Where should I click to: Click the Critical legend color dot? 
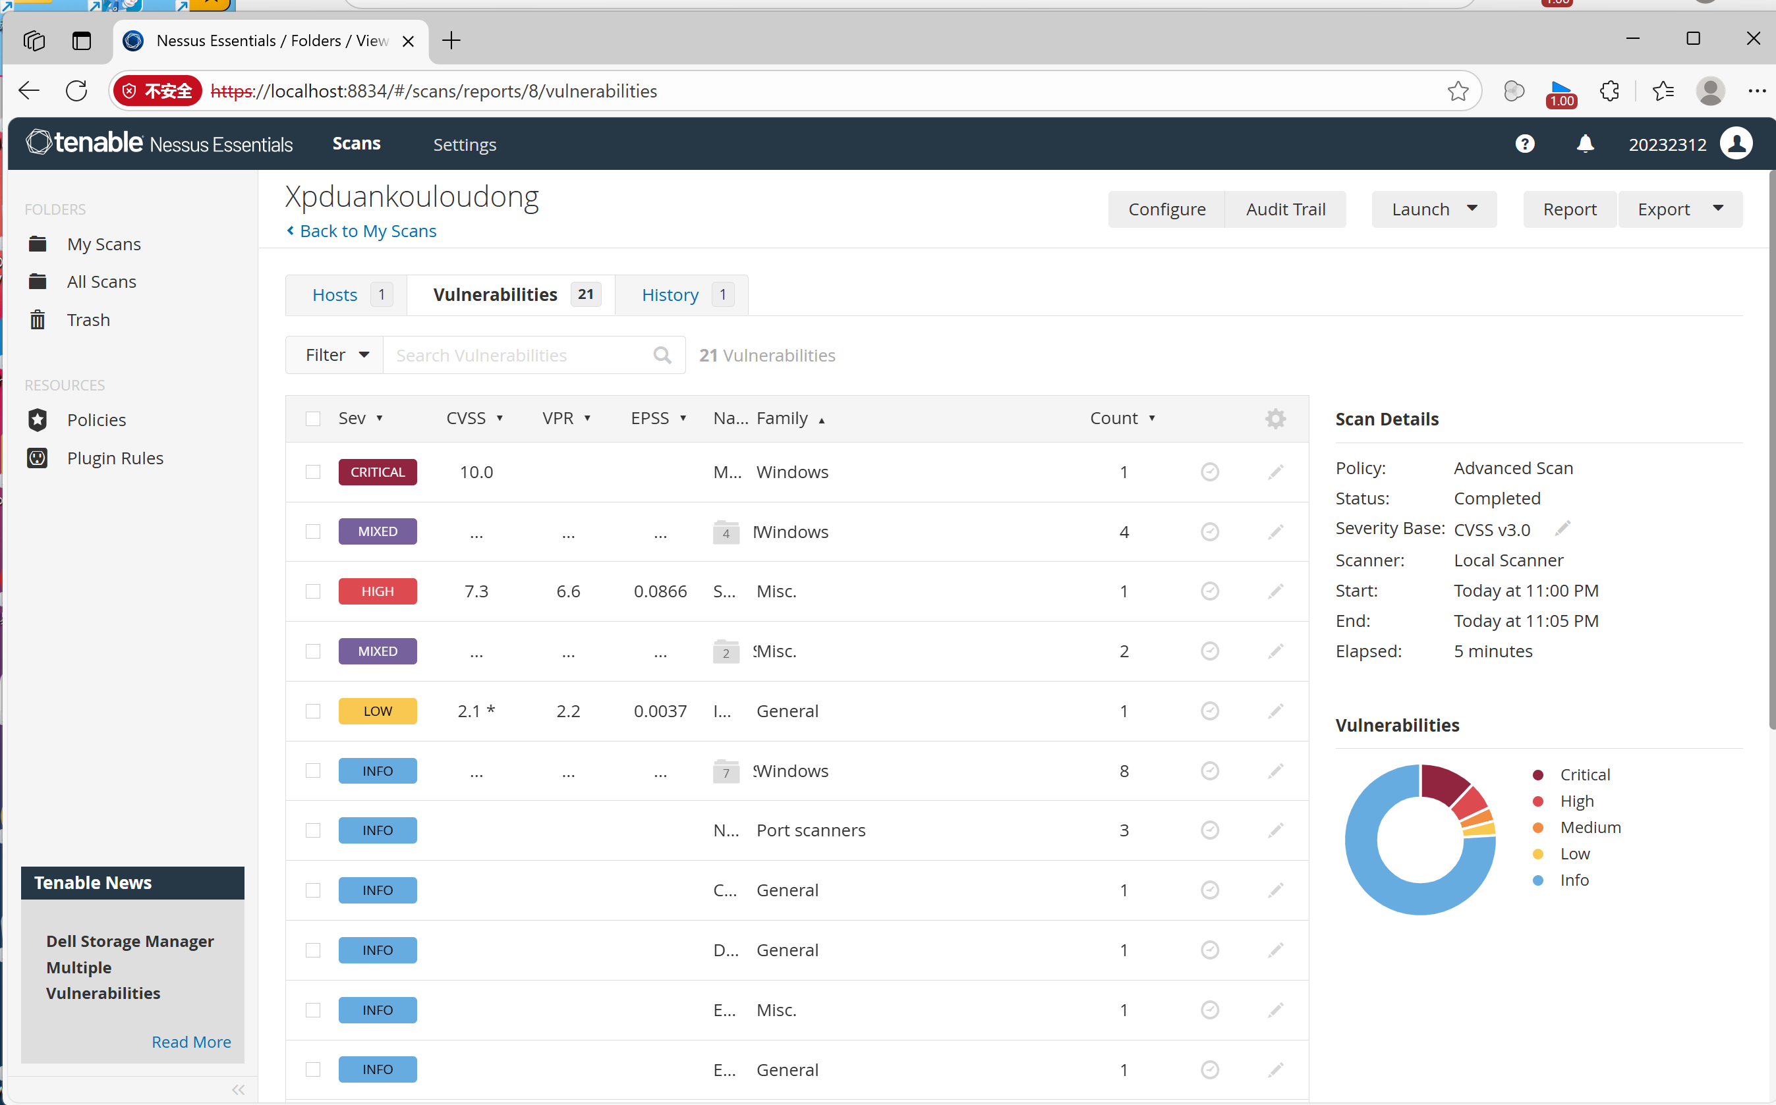1537,774
